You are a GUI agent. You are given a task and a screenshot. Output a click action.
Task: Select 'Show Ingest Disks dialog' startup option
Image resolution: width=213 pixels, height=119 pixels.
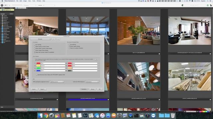pos(35,50)
